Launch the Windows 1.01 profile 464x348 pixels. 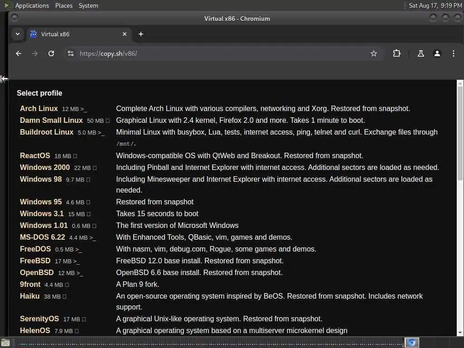click(x=44, y=226)
